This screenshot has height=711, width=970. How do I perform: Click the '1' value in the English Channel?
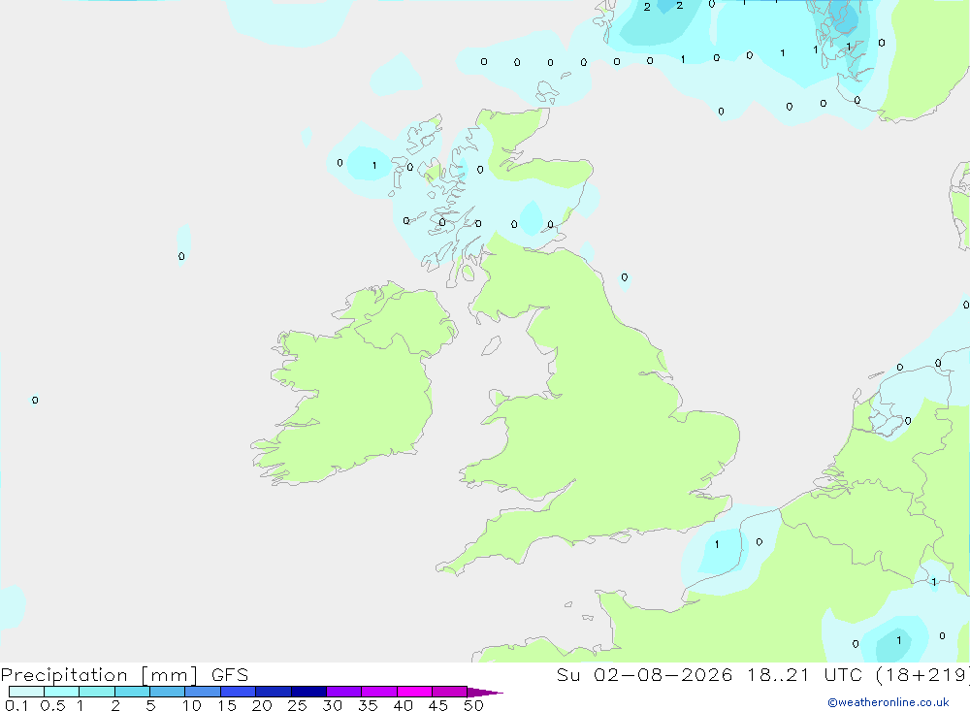coord(717,544)
